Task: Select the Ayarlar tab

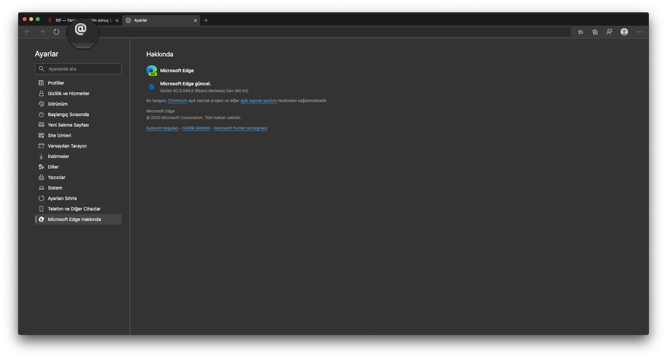Action: pyautogui.click(x=161, y=20)
